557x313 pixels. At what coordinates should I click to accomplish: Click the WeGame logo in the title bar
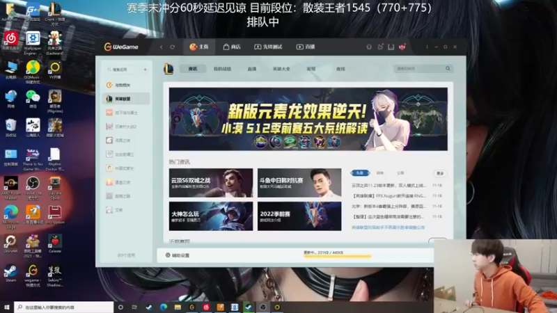tap(121, 47)
